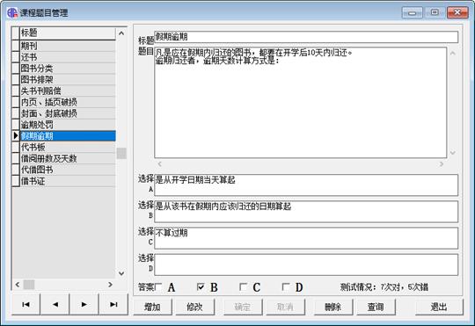
Task: Go to the first record in navigation bar
Action: [x=26, y=305]
